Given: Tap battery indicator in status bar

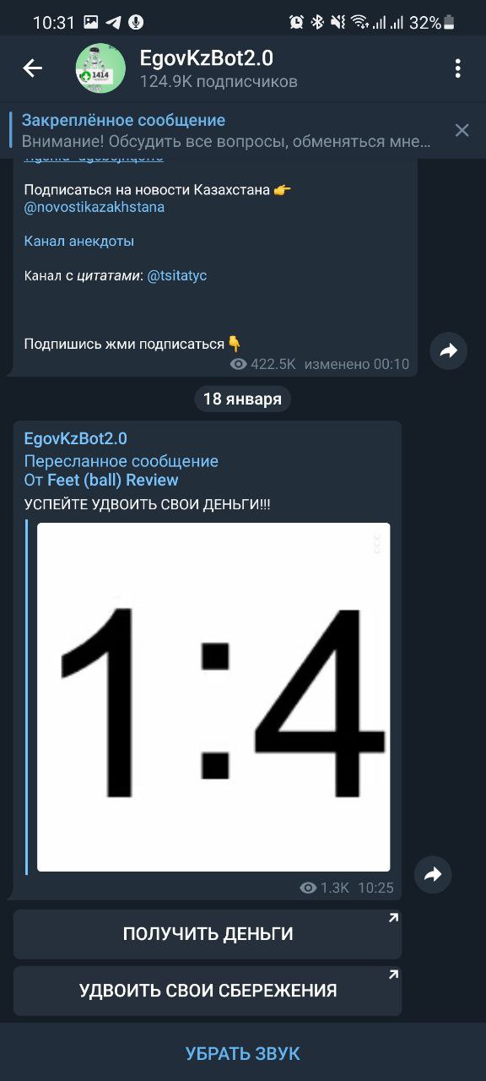Looking at the screenshot, I should click(x=450, y=23).
